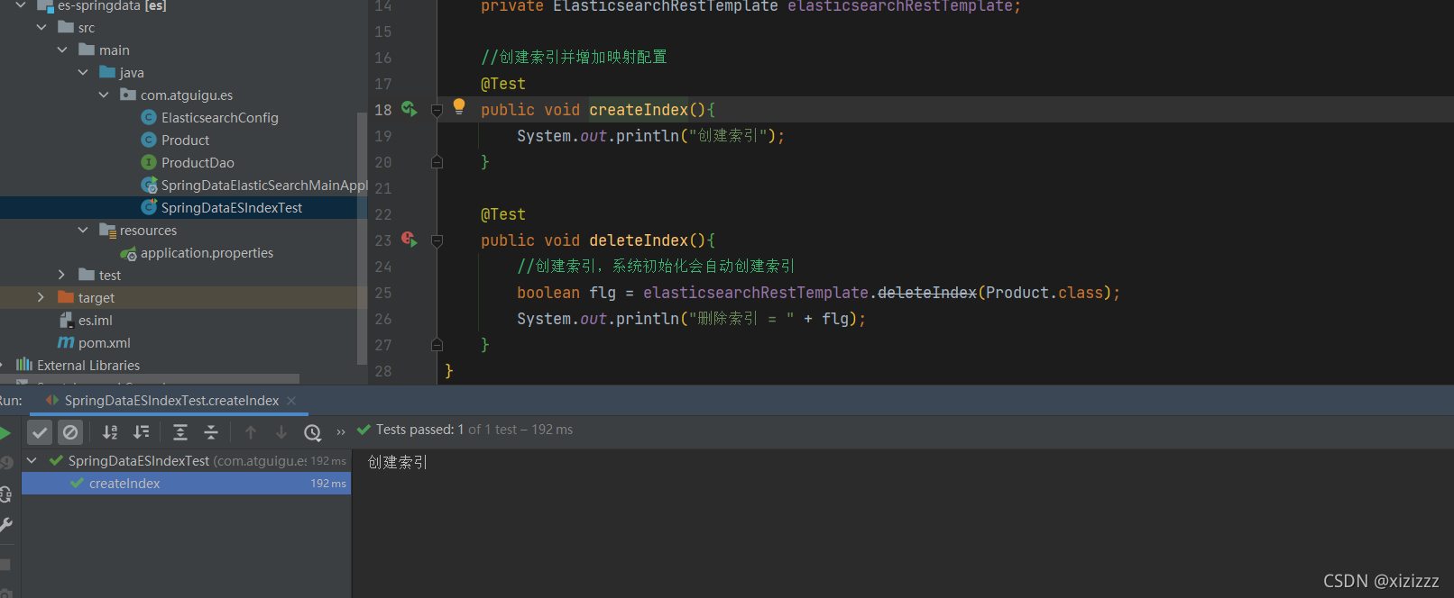The width and height of the screenshot is (1454, 598).
Task: Go to next failed test arrow
Action: tap(281, 432)
